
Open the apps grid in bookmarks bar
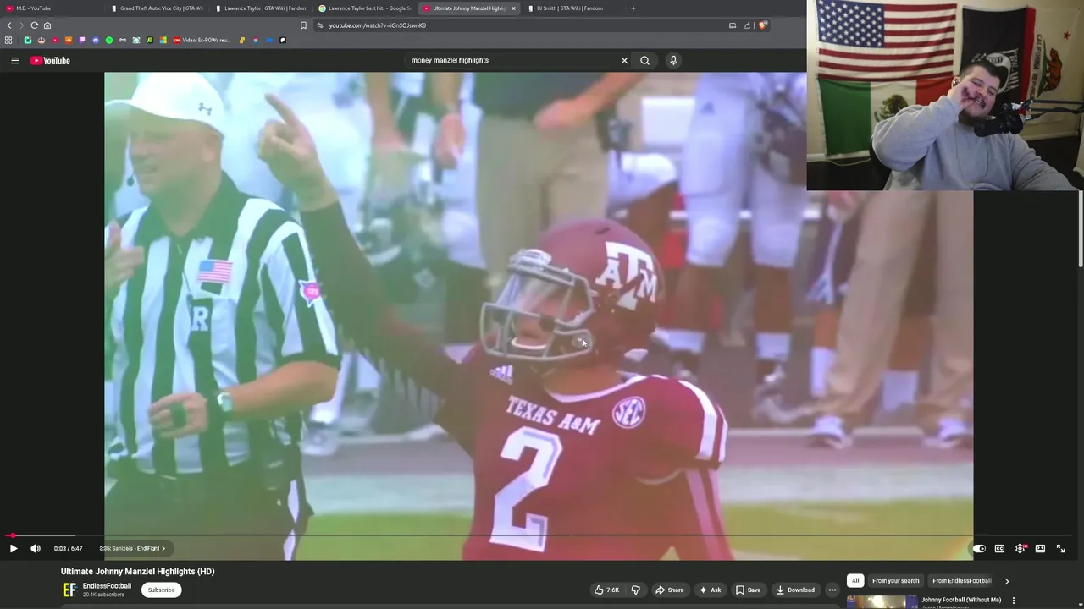8,40
